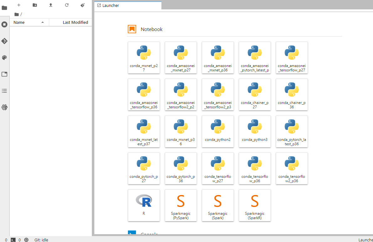Viewport: 373px width, 242px height.
Task: Sort files by Last Modified column
Action: pyautogui.click(x=71, y=22)
